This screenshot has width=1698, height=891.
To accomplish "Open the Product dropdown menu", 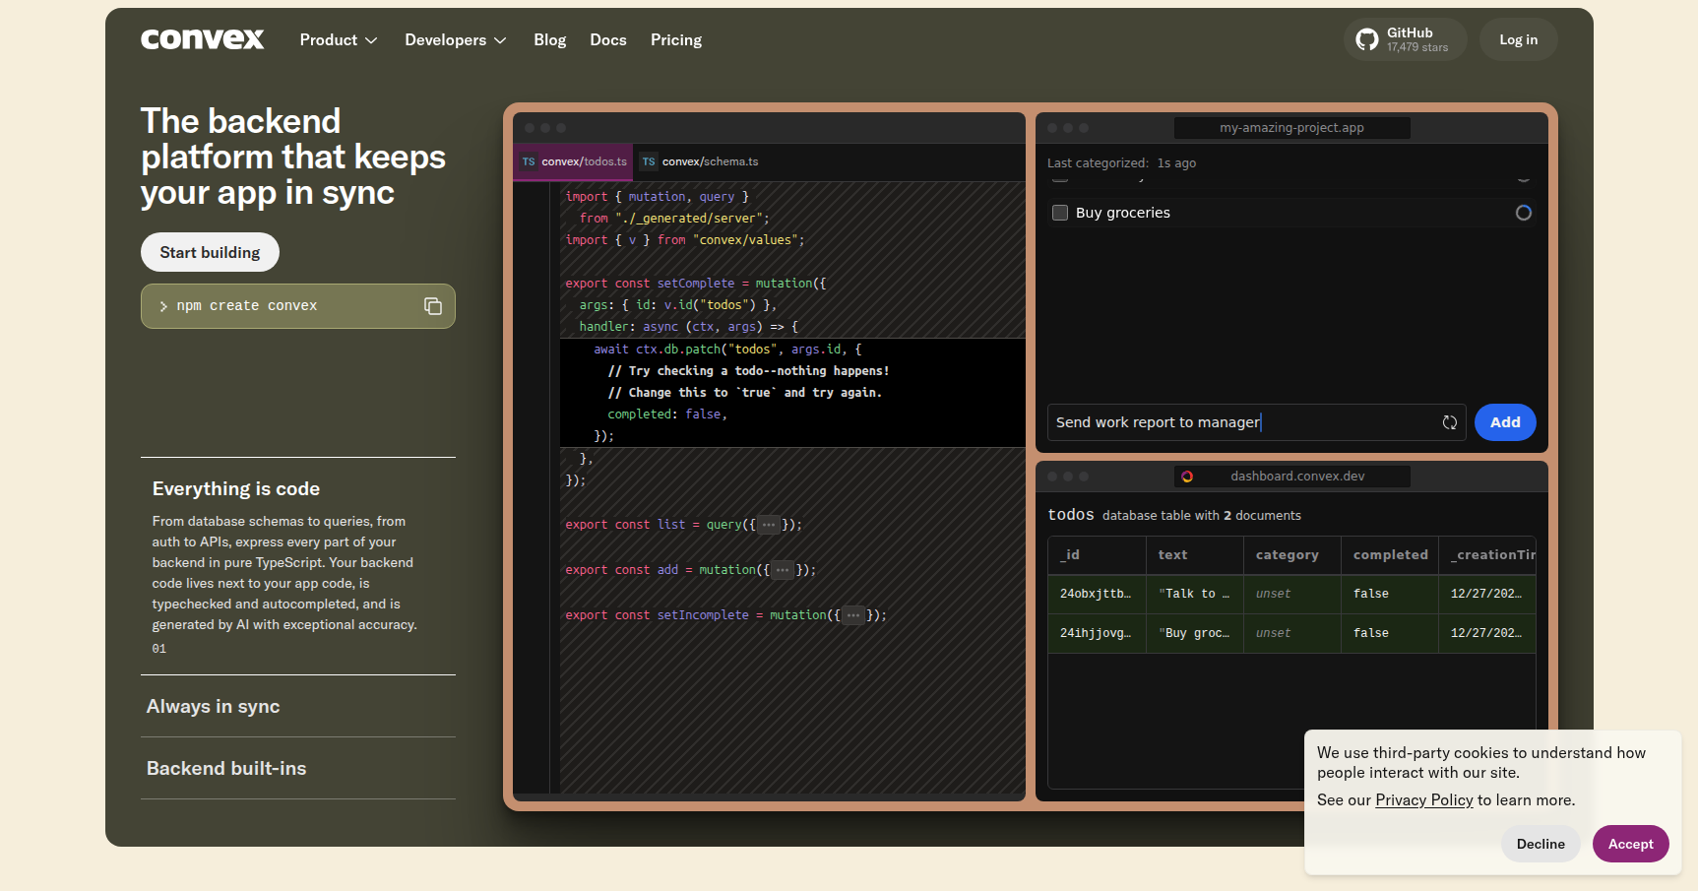I will pyautogui.click(x=338, y=39).
